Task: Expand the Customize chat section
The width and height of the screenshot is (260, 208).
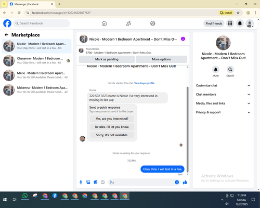Action: 223,85
